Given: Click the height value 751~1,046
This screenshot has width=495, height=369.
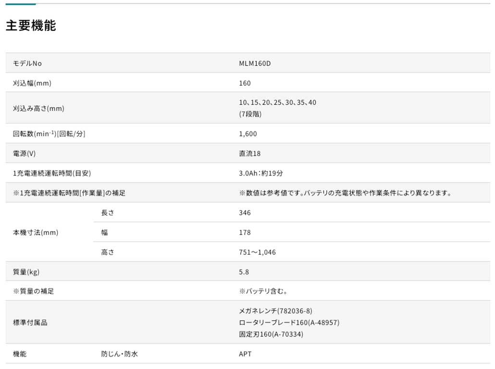Looking at the screenshot, I should click(257, 252).
